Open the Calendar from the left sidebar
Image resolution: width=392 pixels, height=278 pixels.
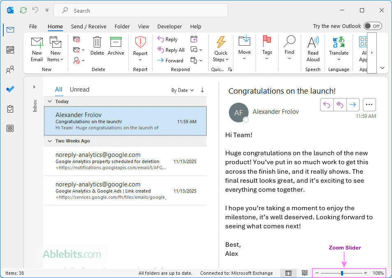[10, 50]
